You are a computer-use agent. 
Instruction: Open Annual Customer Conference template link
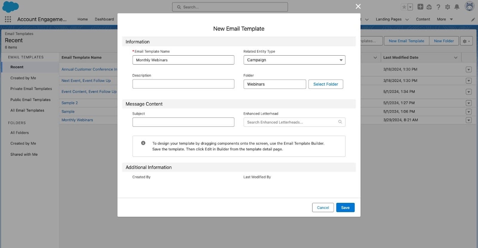[89, 69]
